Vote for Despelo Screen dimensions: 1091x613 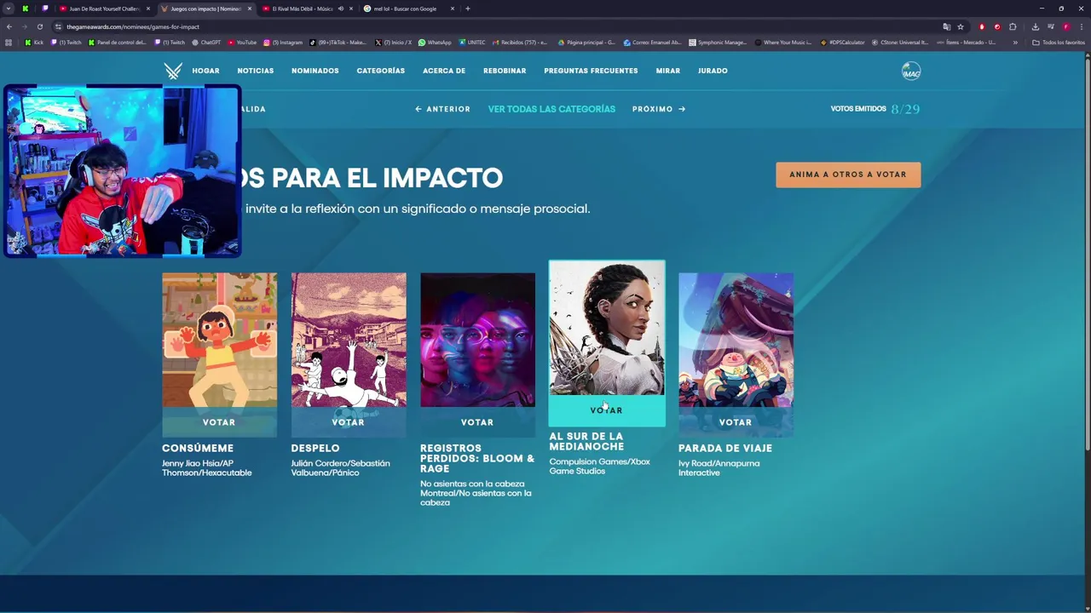pyautogui.click(x=349, y=422)
